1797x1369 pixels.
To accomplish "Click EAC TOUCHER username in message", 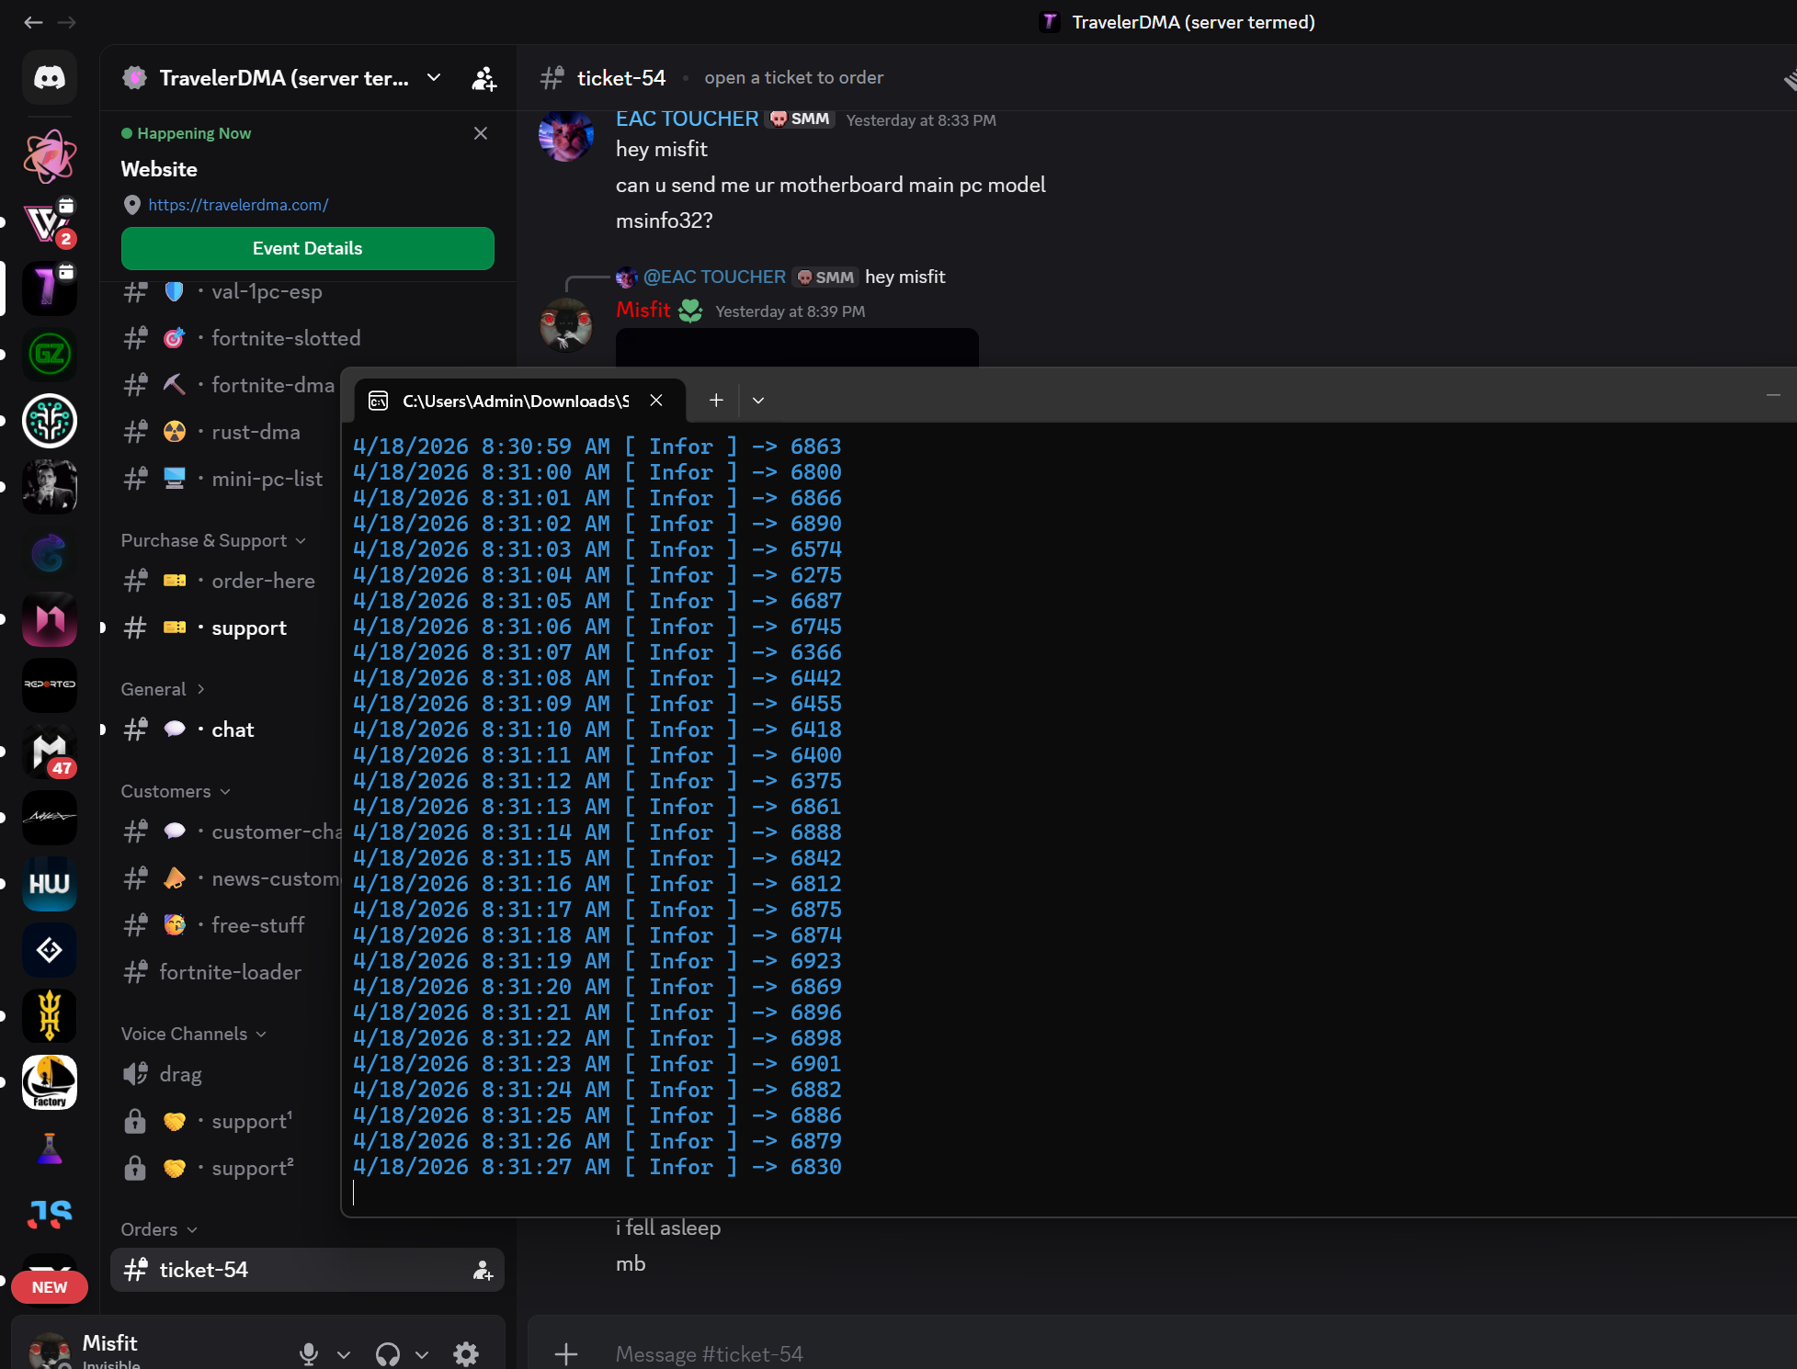I will point(687,119).
